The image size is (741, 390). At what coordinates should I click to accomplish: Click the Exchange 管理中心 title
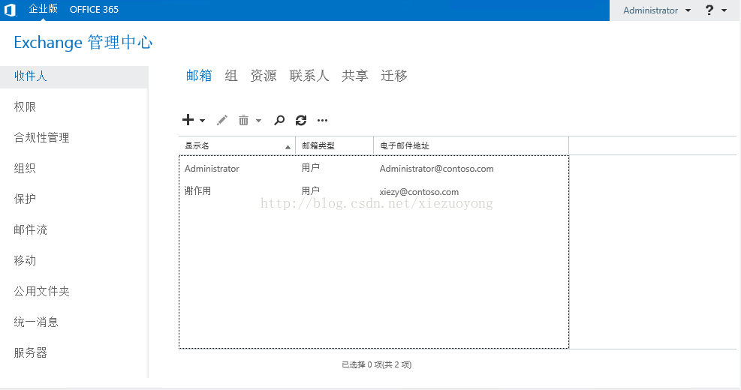click(83, 43)
